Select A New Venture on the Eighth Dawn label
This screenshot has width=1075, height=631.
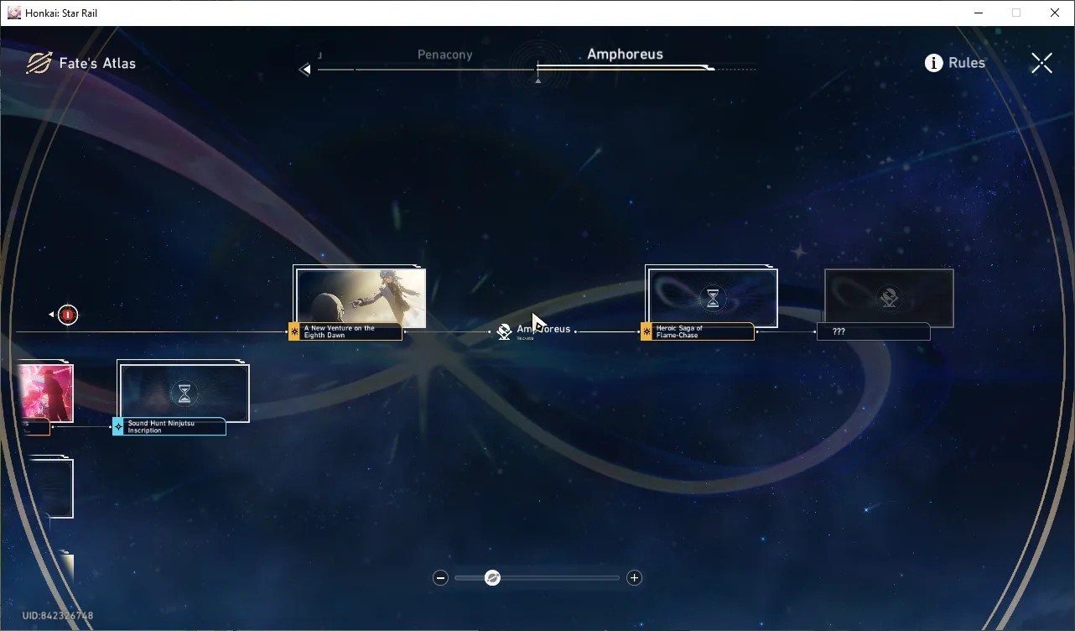[x=345, y=331]
